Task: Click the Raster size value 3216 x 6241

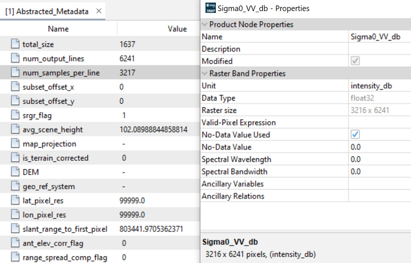Action: (x=370, y=110)
